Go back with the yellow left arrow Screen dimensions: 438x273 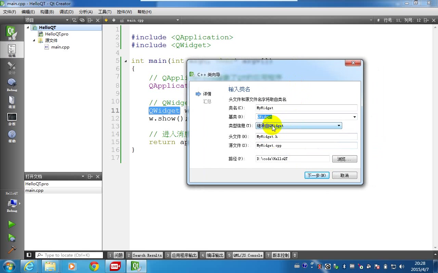coord(106,20)
